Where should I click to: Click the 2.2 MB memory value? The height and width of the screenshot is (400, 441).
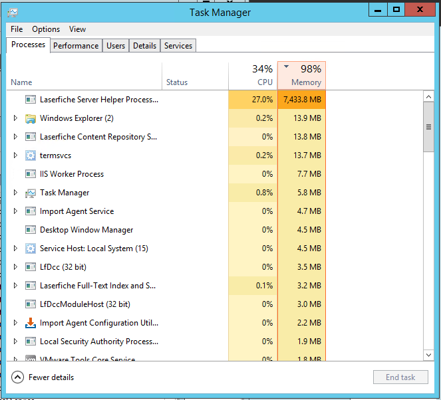pyautogui.click(x=309, y=323)
